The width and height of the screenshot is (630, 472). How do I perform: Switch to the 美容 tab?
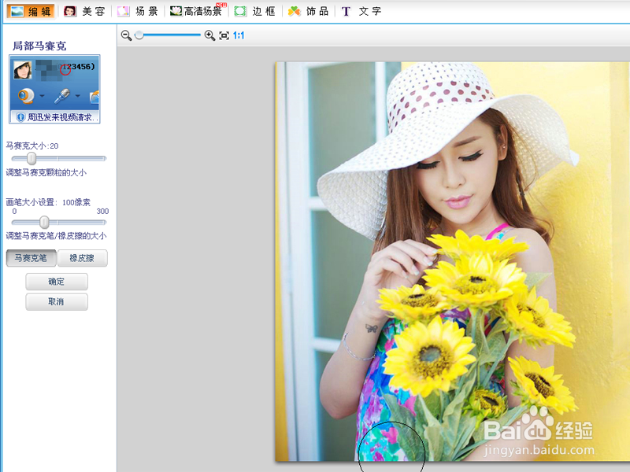[x=85, y=11]
